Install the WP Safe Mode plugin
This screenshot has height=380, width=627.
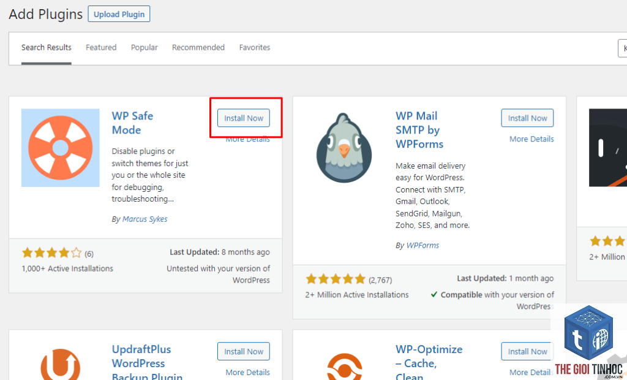(244, 118)
